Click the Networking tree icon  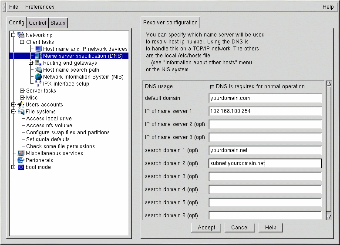pos(21,35)
